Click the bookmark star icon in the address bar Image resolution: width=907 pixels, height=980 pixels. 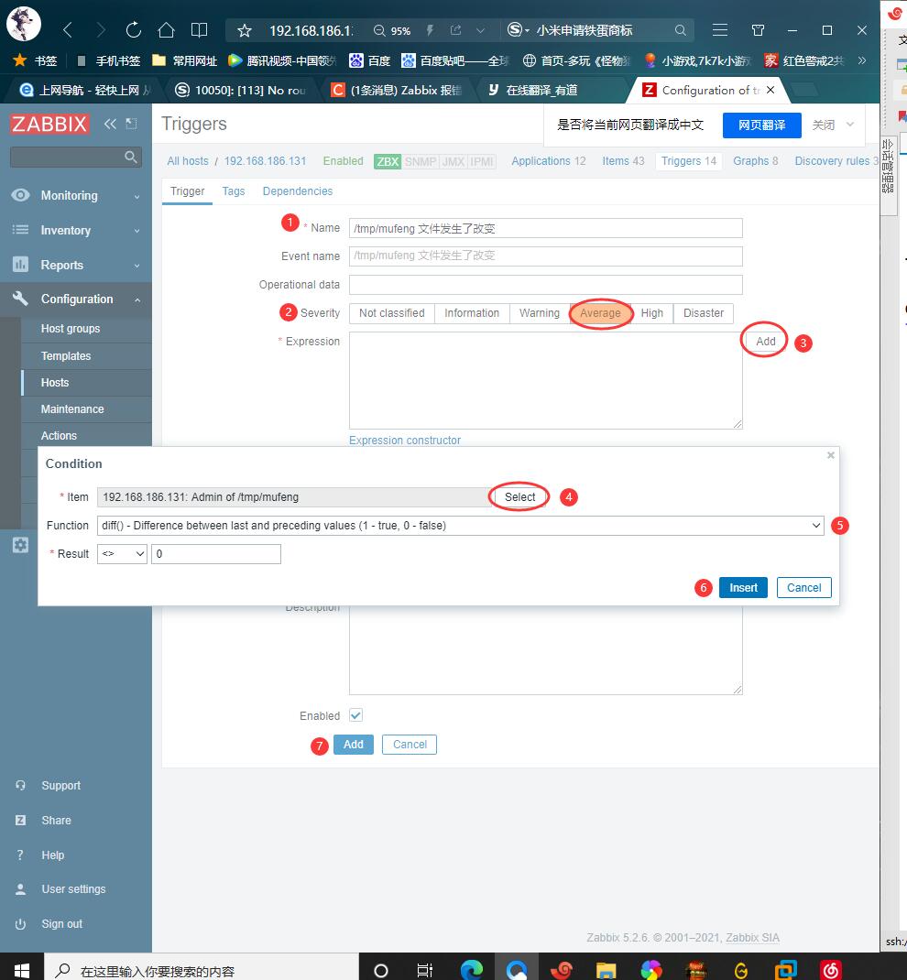pyautogui.click(x=245, y=30)
